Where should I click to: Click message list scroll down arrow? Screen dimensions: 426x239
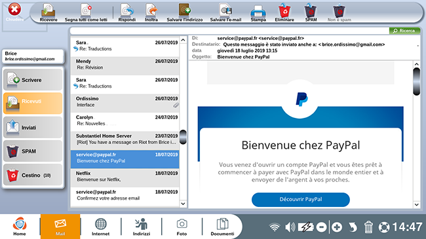[183, 204]
